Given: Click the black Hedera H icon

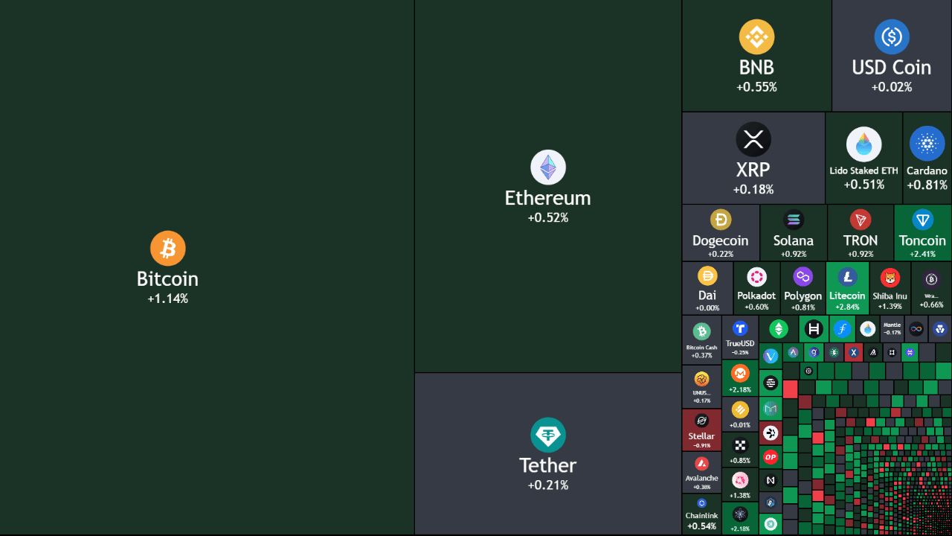Looking at the screenshot, I should (x=814, y=328).
